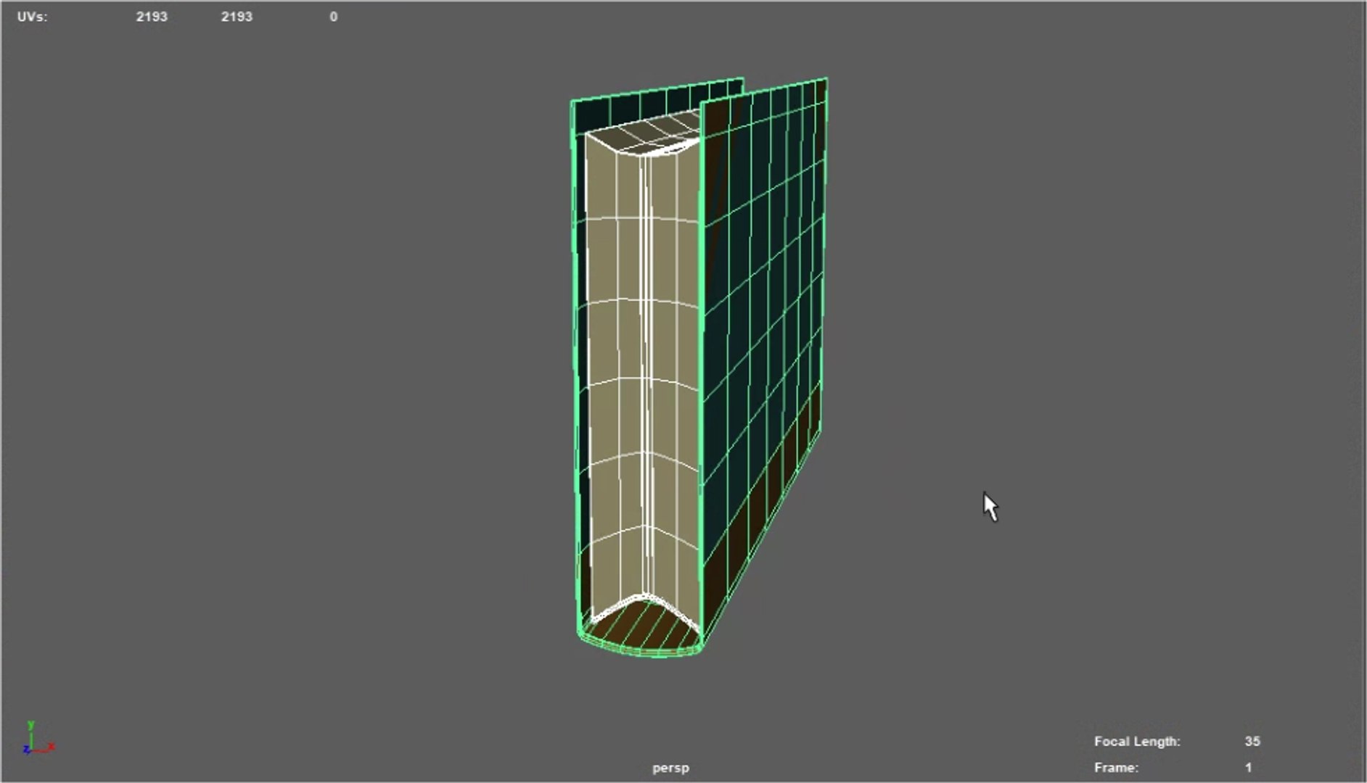
Task: Click the UVs selected count value 0
Action: (x=334, y=16)
